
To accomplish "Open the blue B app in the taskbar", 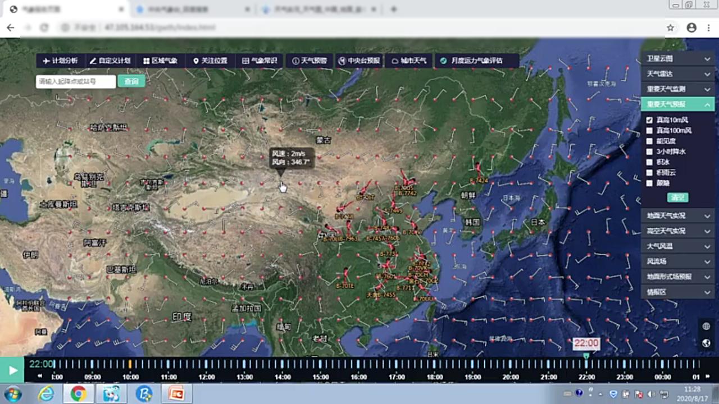I will pyautogui.click(x=144, y=394).
